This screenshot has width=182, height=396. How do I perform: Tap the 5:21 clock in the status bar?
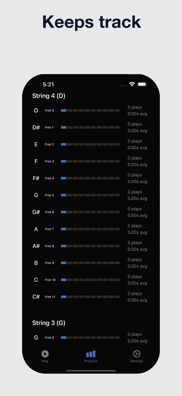click(48, 84)
